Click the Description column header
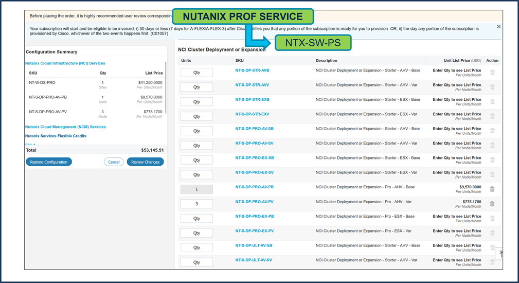Viewport: 519px width, 283px height. coord(326,61)
